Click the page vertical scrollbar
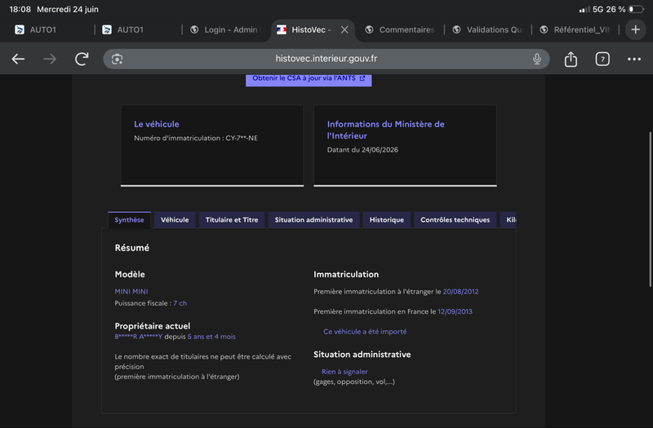 click(x=650, y=210)
